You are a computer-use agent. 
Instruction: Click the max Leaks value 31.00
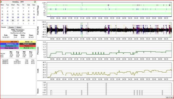click(x=31, y=55)
